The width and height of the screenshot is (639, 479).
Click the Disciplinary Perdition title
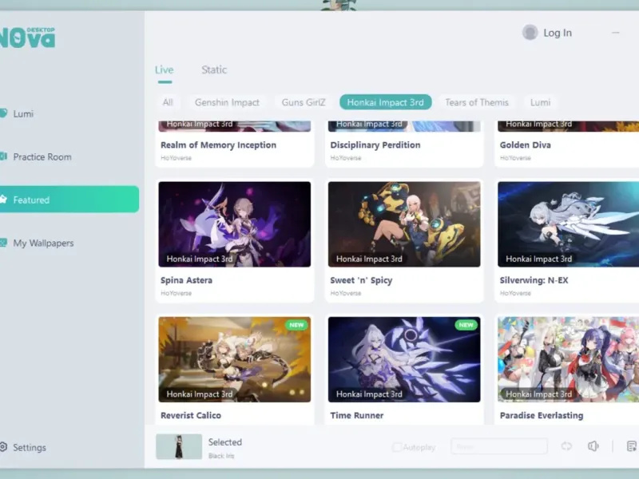(375, 145)
